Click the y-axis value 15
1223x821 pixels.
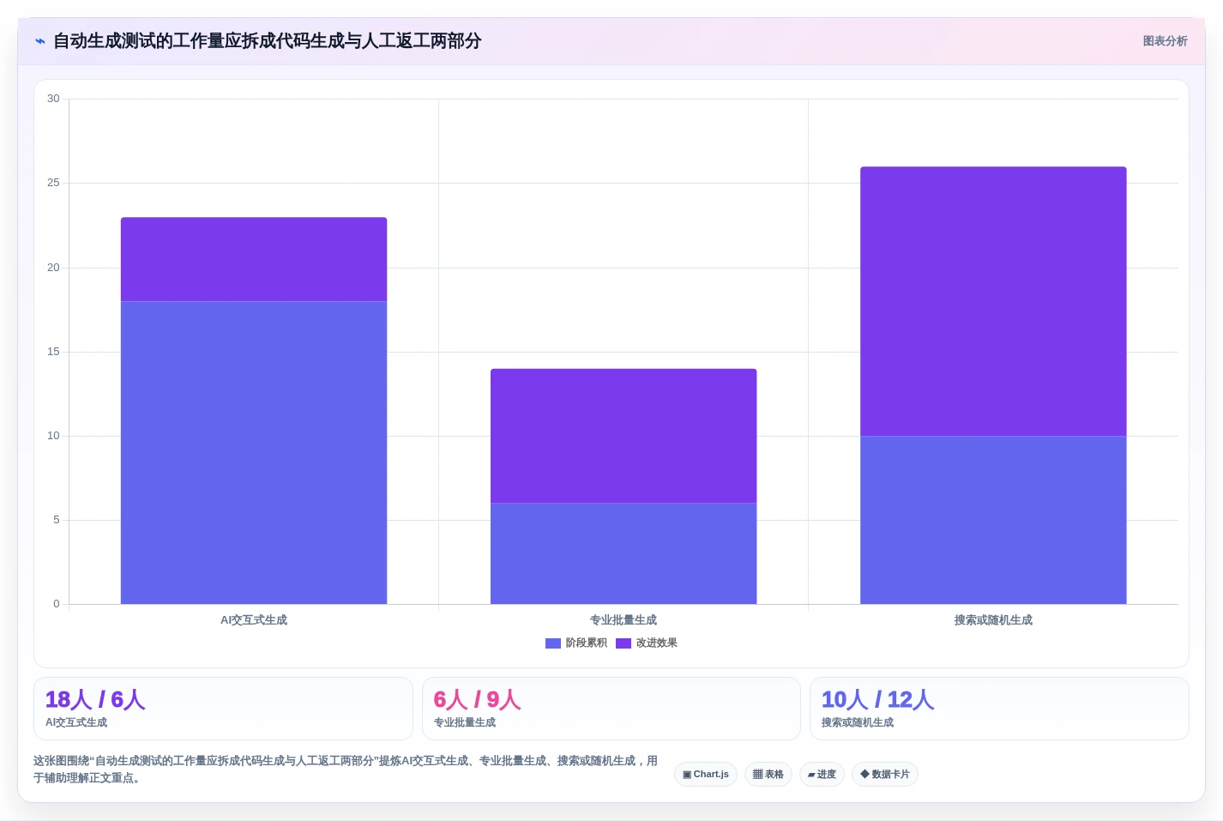click(x=53, y=352)
